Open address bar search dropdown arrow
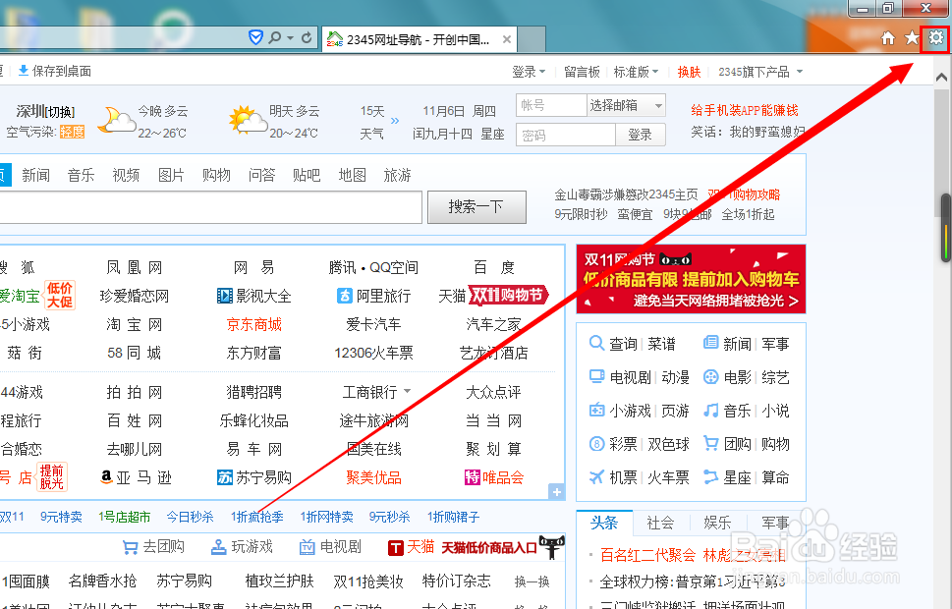This screenshot has width=952, height=609. [x=290, y=37]
